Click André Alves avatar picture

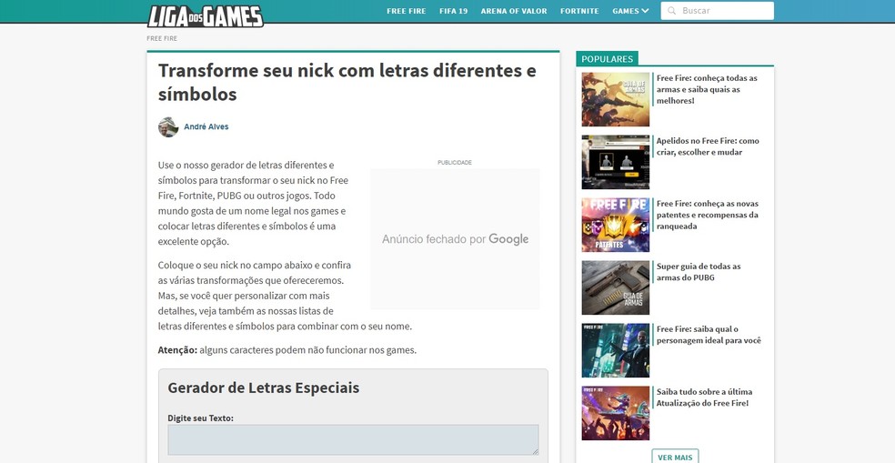pos(167,126)
